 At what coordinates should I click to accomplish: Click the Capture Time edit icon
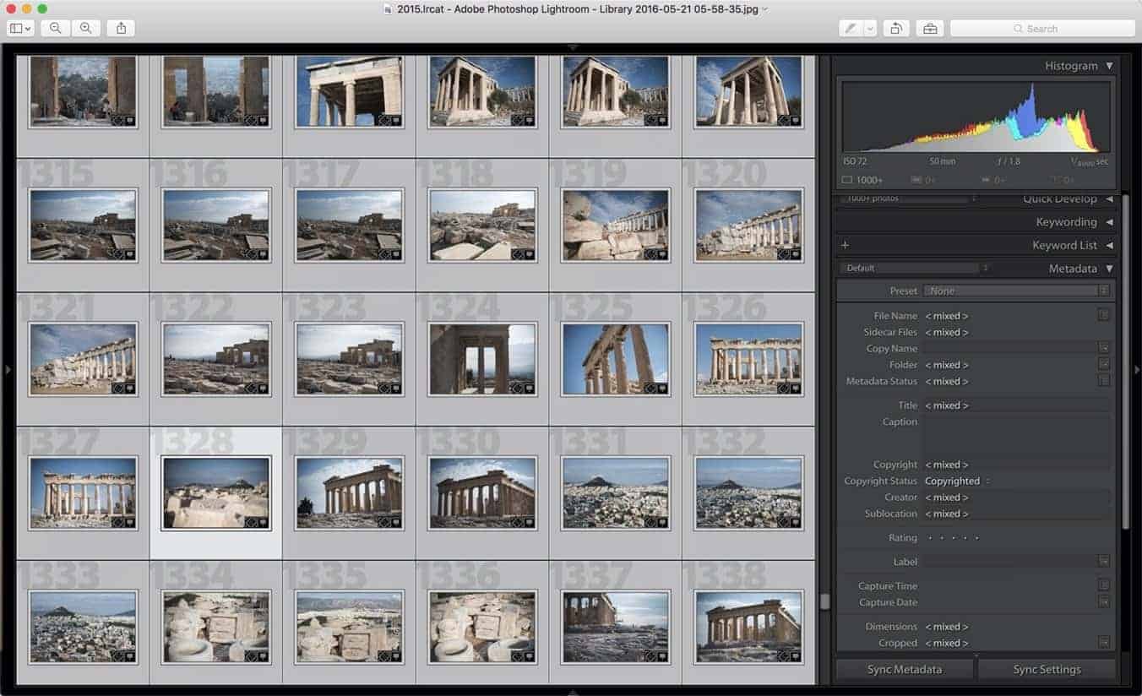point(1103,585)
